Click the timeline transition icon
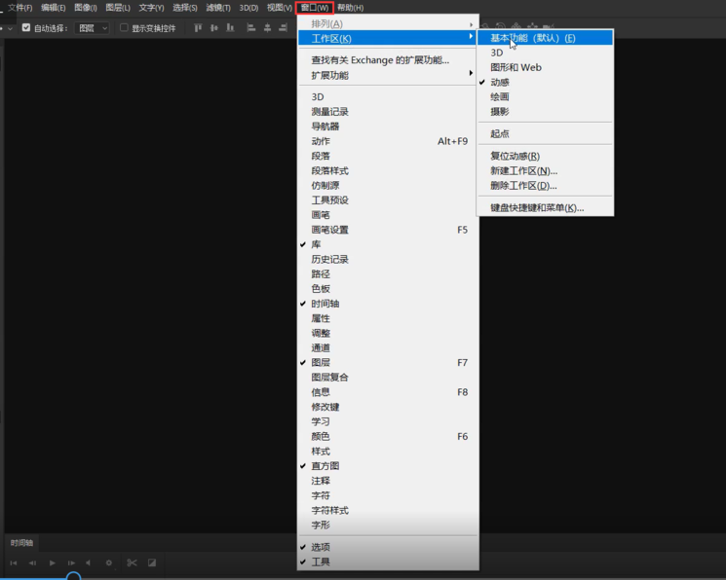Viewport: 726px width, 580px height. [152, 562]
